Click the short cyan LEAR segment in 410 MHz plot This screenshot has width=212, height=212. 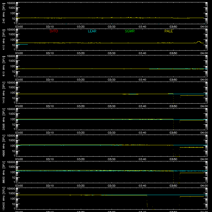tap(22, 44)
